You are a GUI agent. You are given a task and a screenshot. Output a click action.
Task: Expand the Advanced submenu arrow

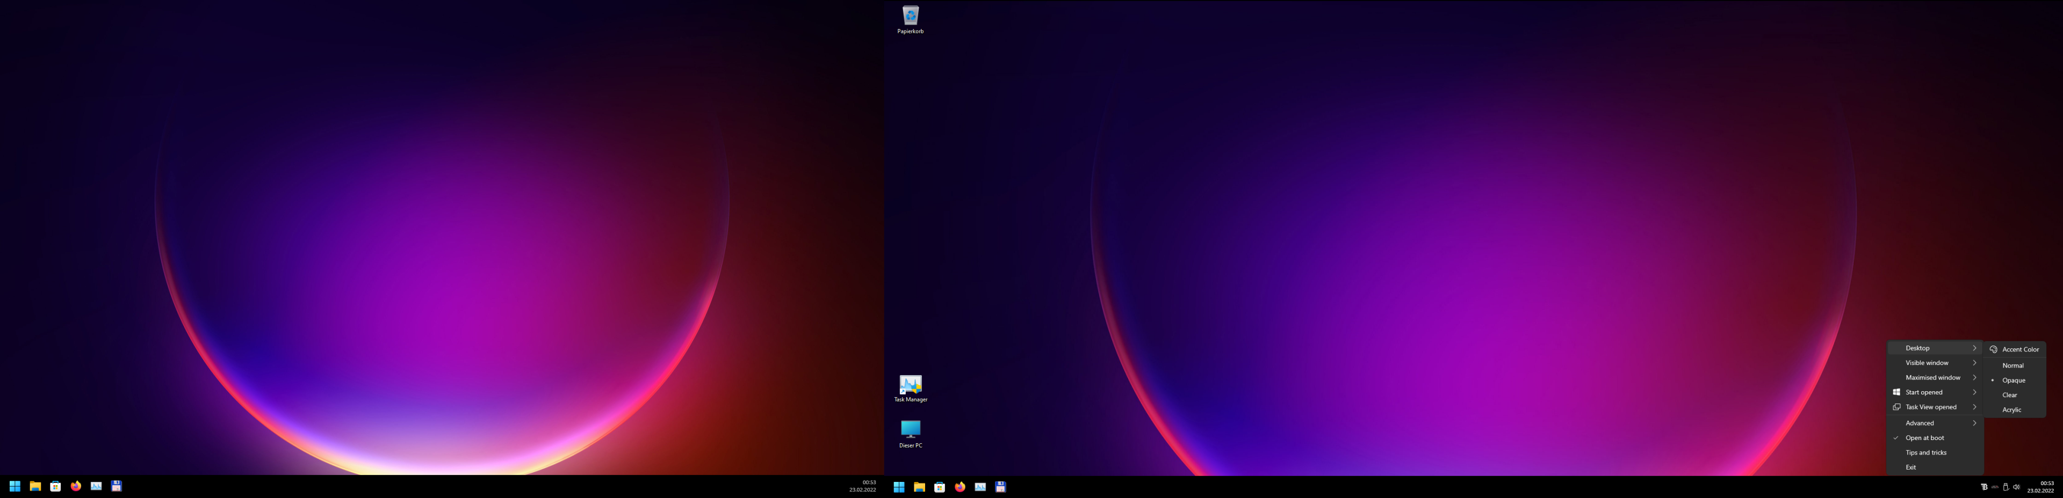click(1974, 423)
